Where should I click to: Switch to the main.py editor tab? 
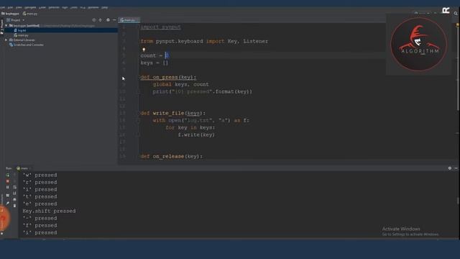[129, 20]
